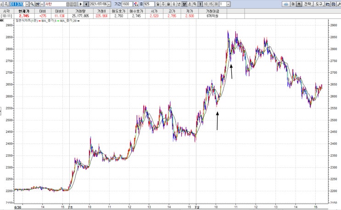Choose the 15 minute interval button
The width and height of the screenshot is (341, 210).
211,4
